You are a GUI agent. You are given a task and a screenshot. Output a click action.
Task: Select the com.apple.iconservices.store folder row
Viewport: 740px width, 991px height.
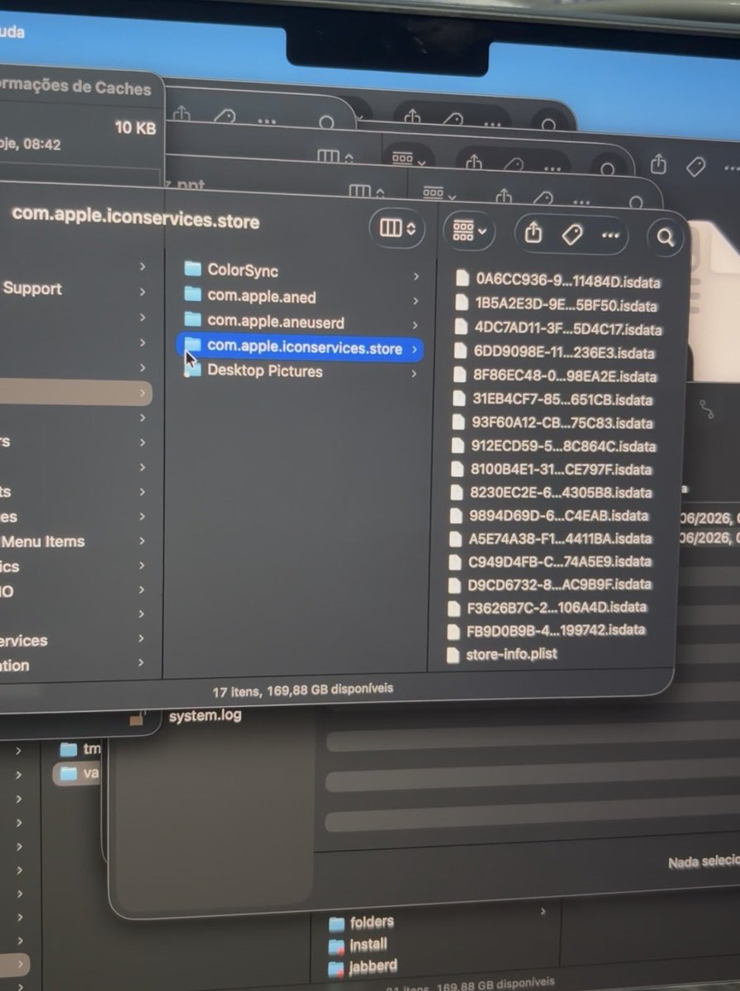pos(301,348)
